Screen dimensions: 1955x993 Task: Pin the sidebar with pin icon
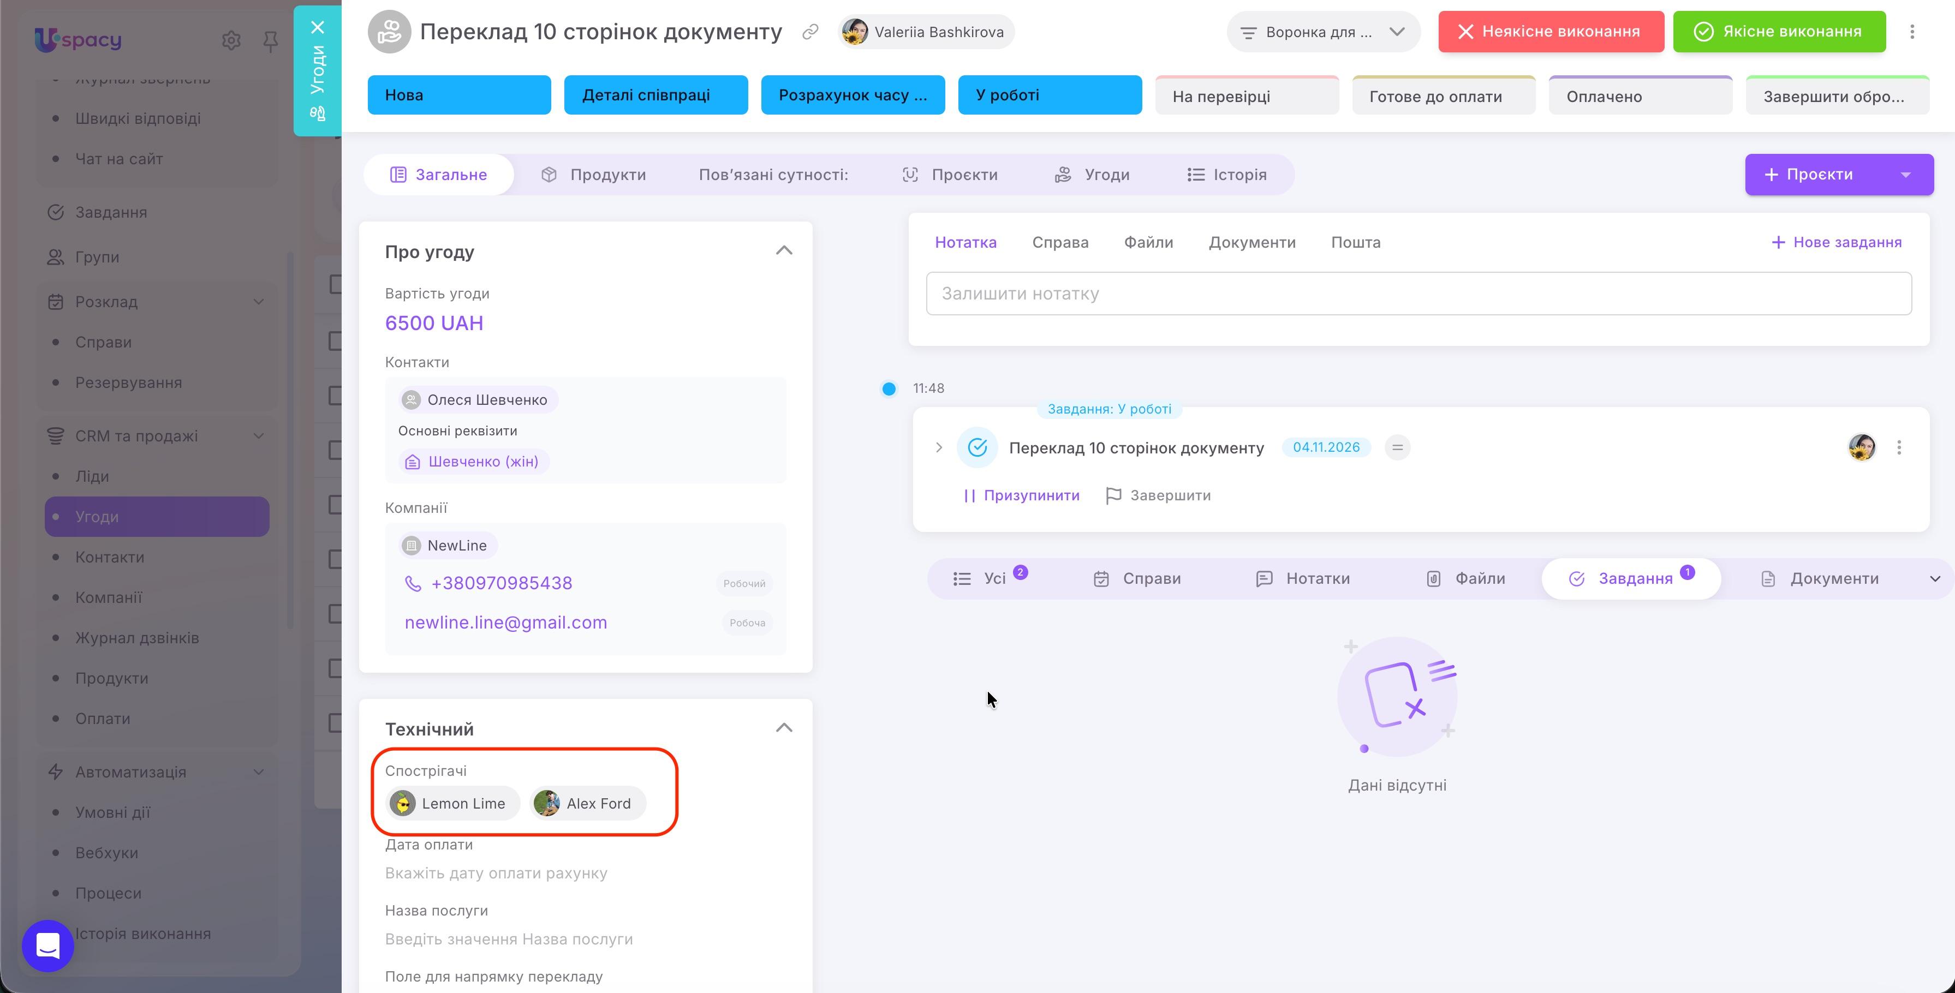[x=270, y=41]
